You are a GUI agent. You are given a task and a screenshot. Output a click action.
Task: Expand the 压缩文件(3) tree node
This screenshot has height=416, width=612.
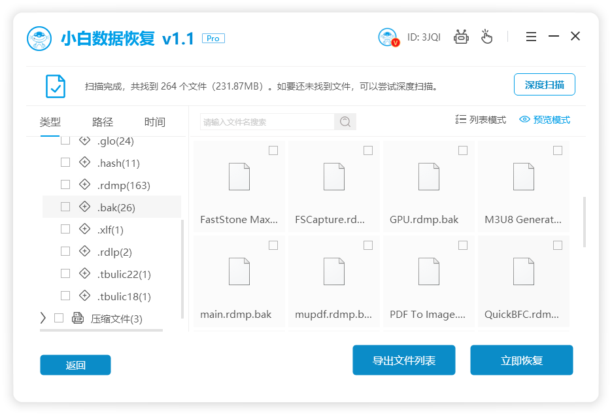pyautogui.click(x=43, y=319)
